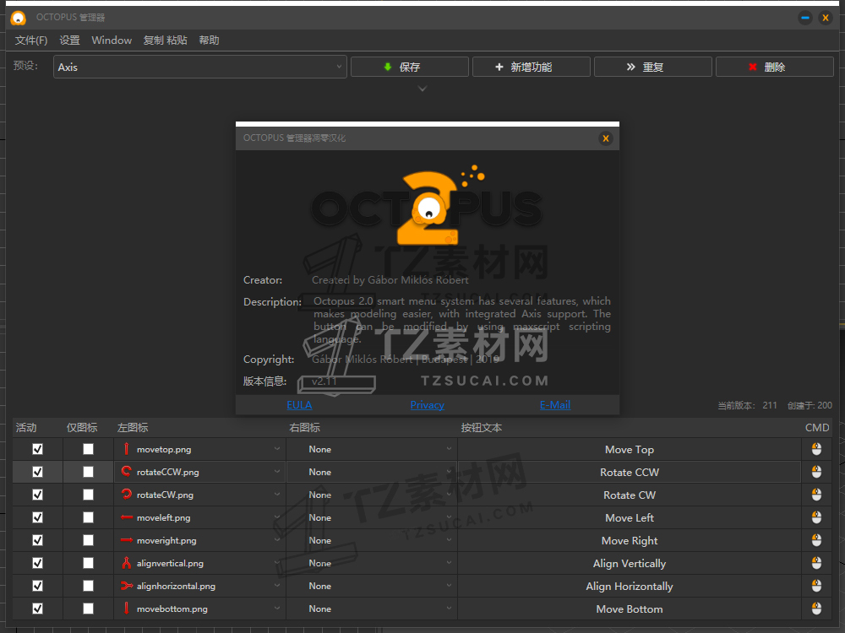
Task: Open the Window menu
Action: click(112, 41)
